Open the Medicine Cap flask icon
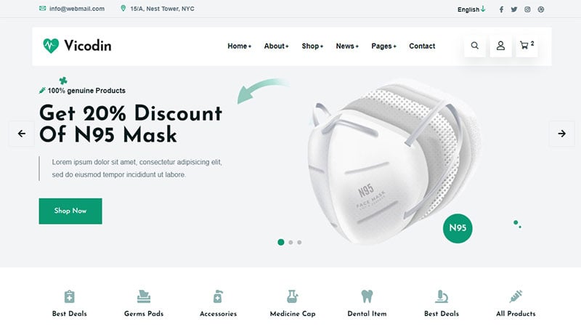581x332 pixels. point(293,296)
